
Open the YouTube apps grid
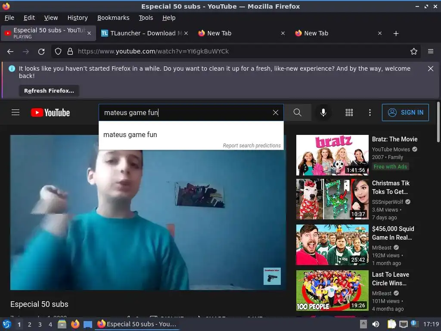349,112
